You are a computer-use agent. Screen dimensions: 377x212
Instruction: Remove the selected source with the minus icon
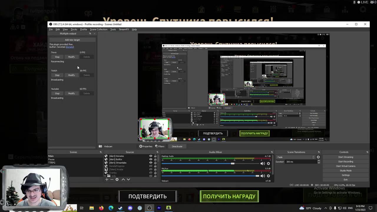[x=112, y=179]
